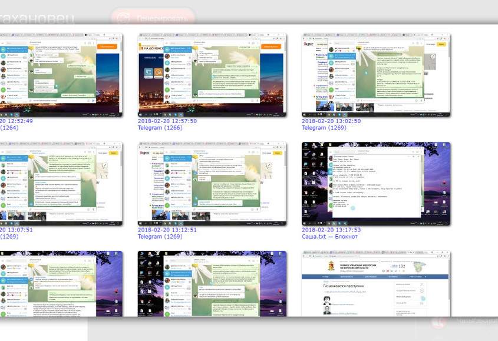Select the Саша.txt — Блокнот caption
This screenshot has width=498, height=341.
[x=329, y=237]
